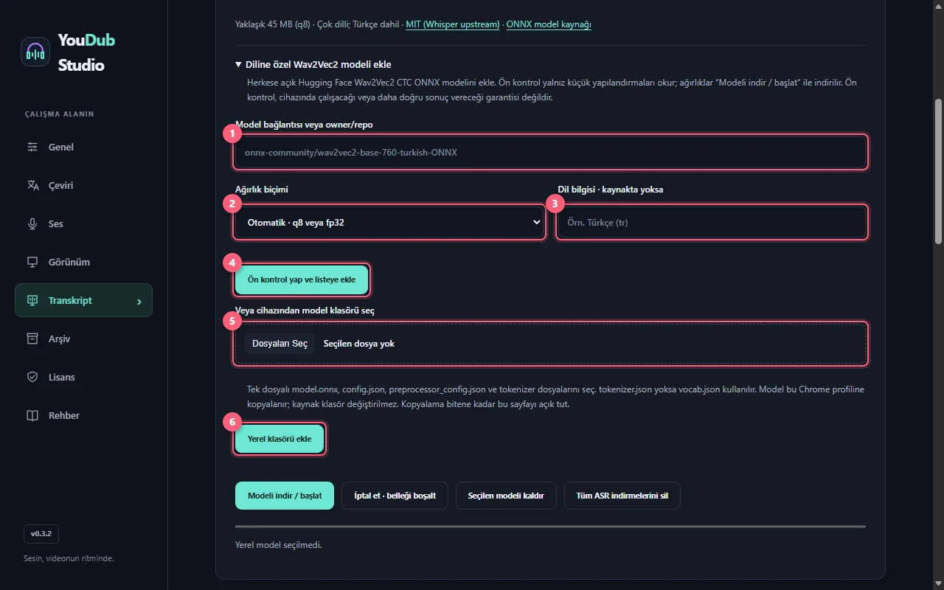Viewport: 944px width, 590px height.
Task: Start download with 'Modeli indir / başlat'
Action: click(285, 496)
